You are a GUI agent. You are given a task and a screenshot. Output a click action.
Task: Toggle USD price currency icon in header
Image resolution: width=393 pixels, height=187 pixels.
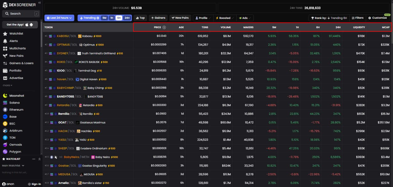click(x=164, y=27)
